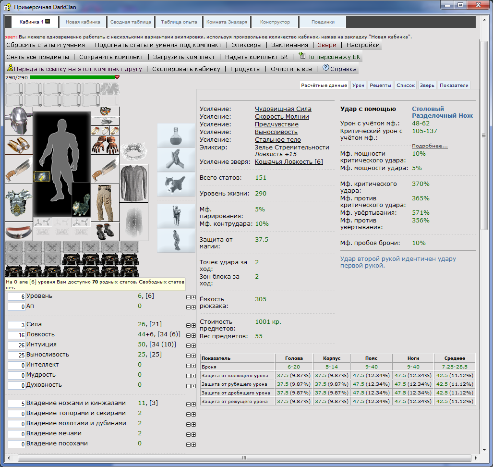Click the equipped steel helmet slot
The image size is (493, 467).
[x=19, y=121]
